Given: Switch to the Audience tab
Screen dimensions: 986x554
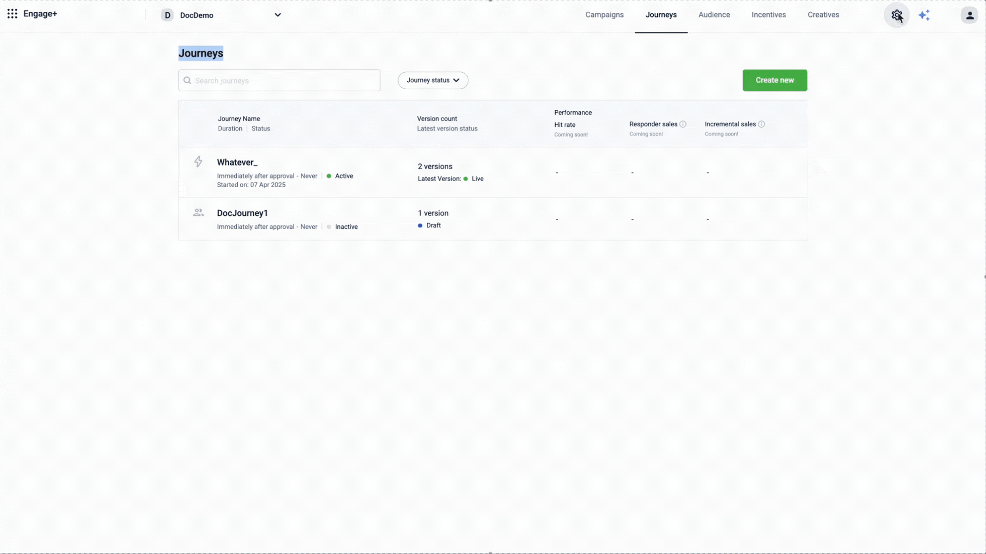Looking at the screenshot, I should [x=714, y=15].
